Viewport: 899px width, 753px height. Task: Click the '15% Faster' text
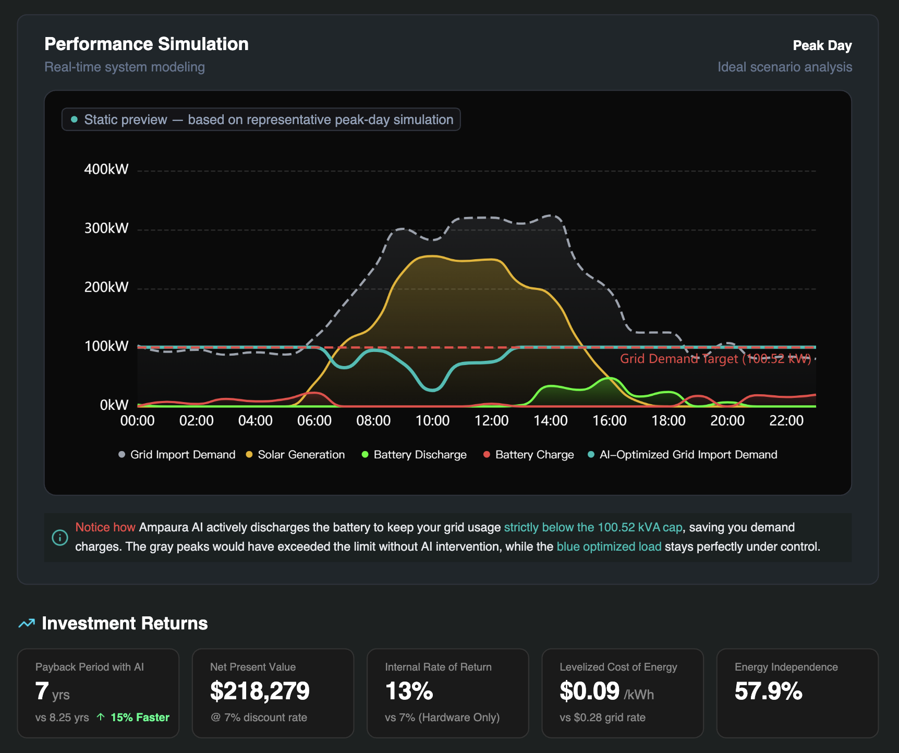[x=140, y=718]
